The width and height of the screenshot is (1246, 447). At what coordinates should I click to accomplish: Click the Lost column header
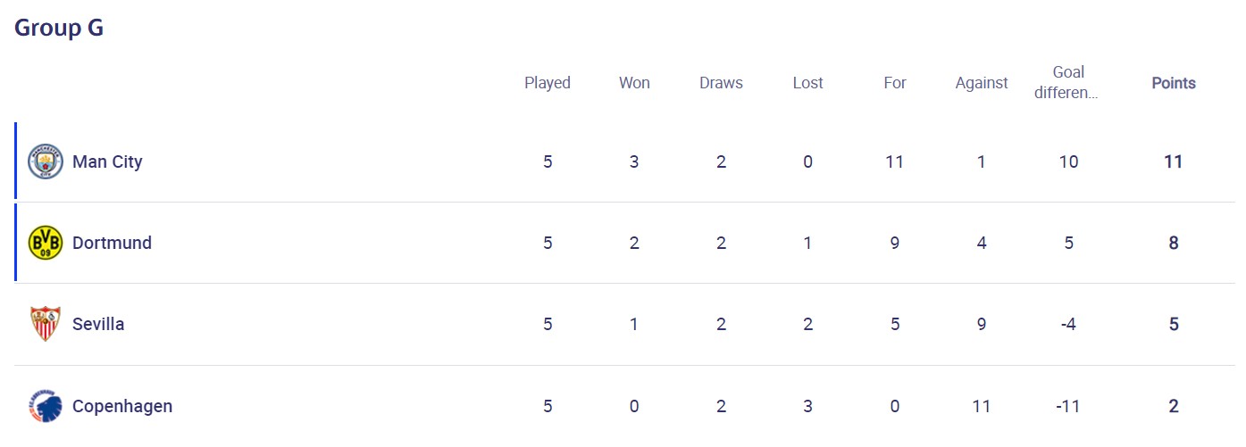(x=807, y=83)
